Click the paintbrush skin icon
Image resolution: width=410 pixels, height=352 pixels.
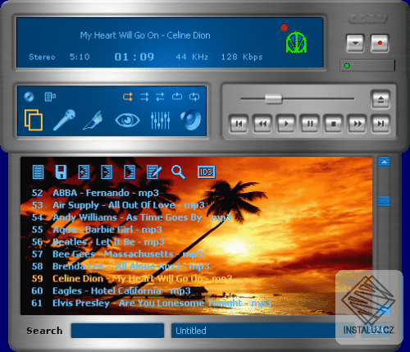(x=93, y=121)
